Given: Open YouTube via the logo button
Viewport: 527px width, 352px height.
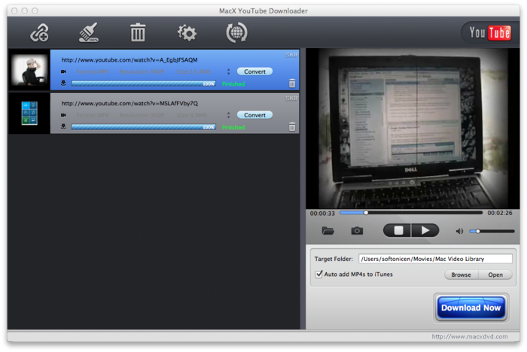Looking at the screenshot, I should [x=489, y=32].
